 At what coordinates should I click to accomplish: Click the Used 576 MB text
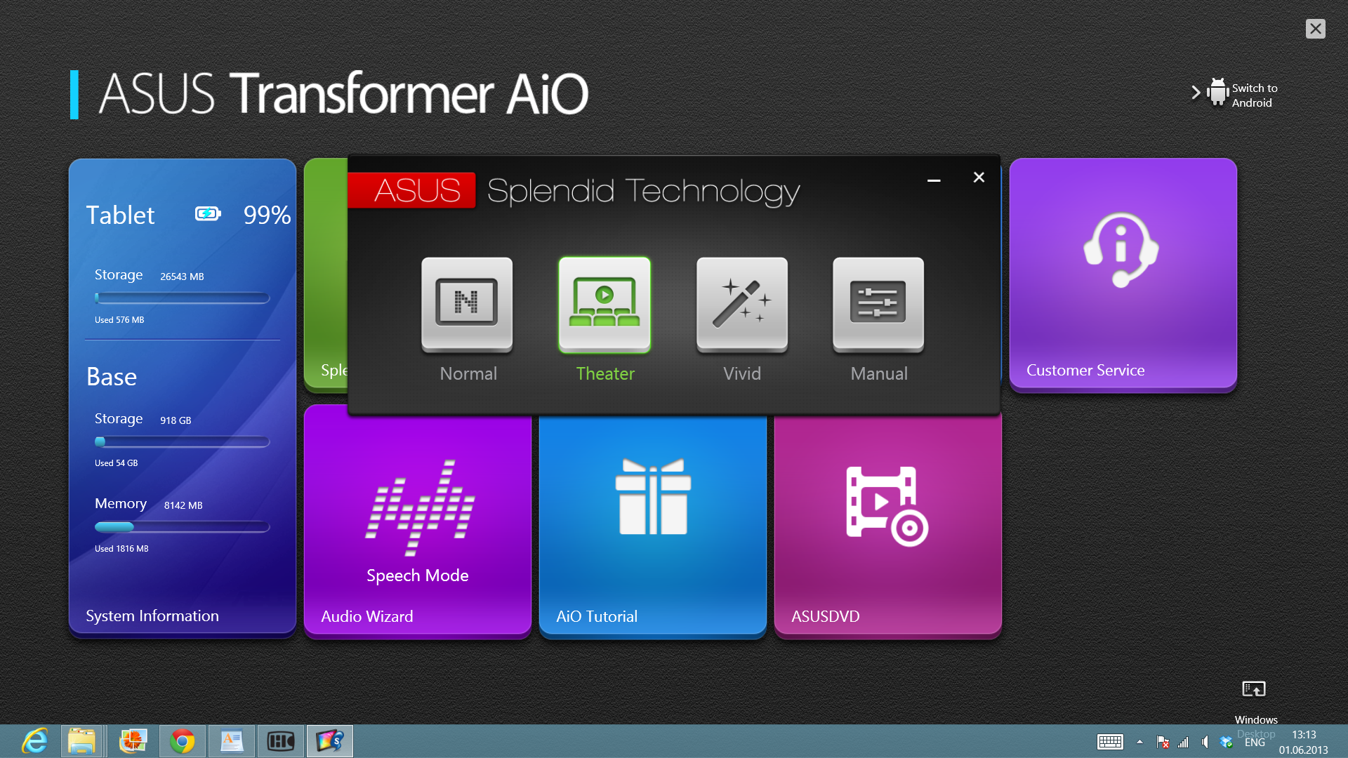(x=119, y=320)
